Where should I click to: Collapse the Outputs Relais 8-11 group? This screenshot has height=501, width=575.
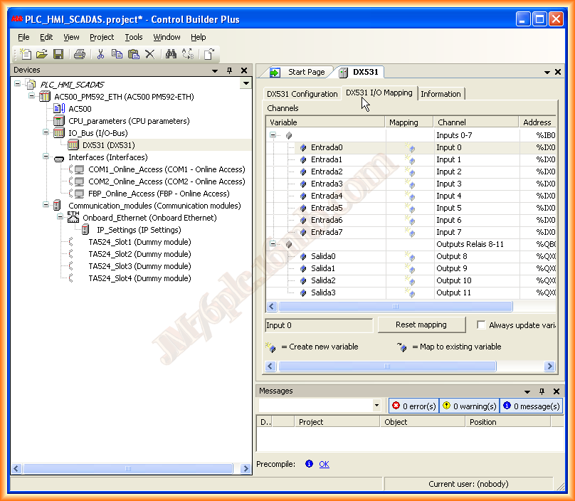click(273, 244)
